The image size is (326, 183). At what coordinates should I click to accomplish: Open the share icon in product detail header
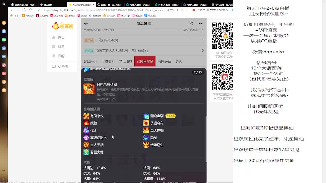[x=191, y=23]
